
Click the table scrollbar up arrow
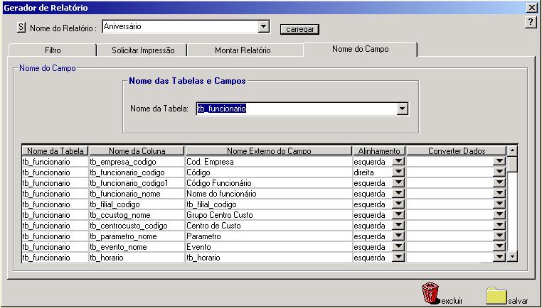(513, 150)
